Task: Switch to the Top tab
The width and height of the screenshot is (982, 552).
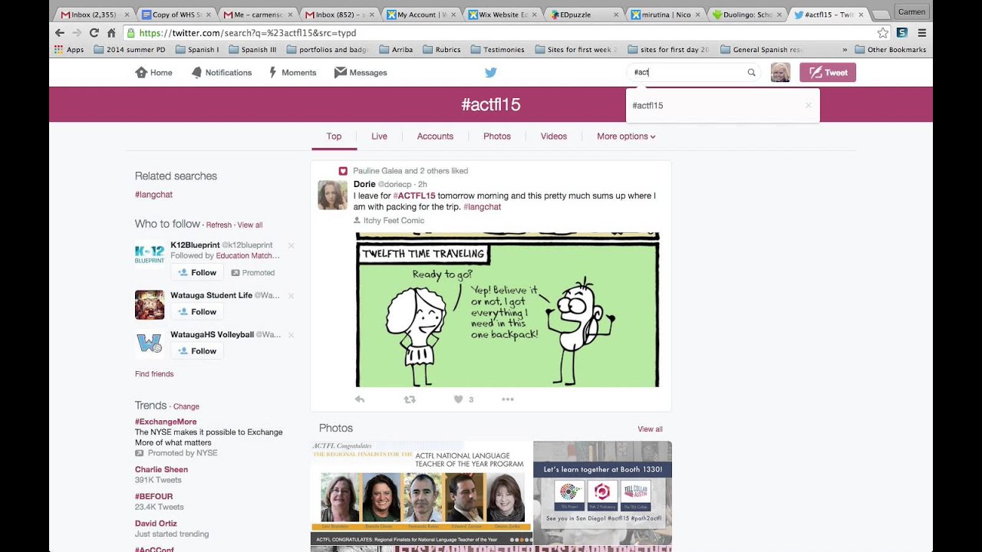Action: [334, 136]
